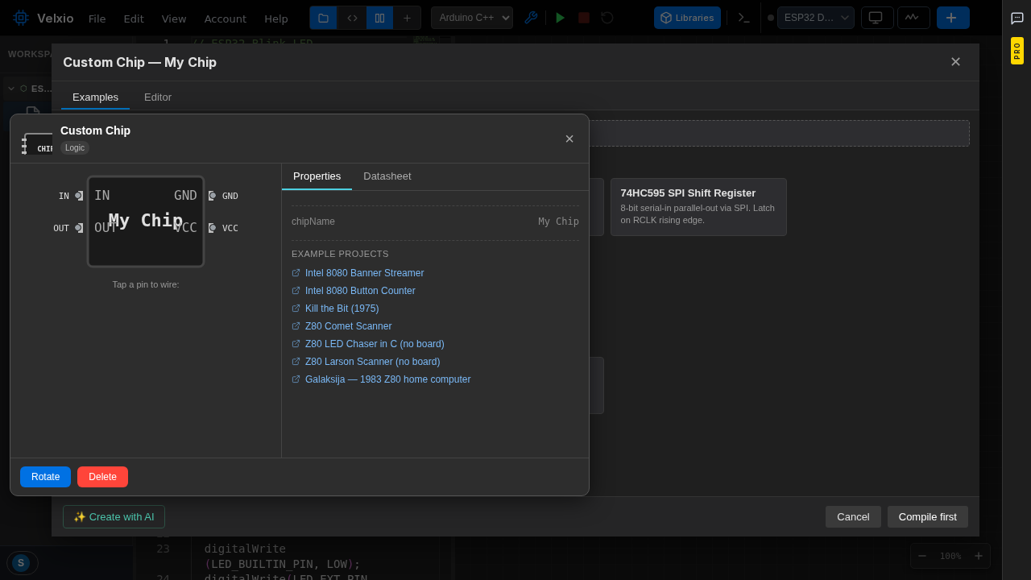Open the monitor display icon

click(x=877, y=18)
